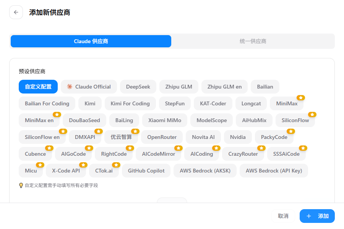Choose the MiniMax preset chip
Screen dimensions: 344x229
point(287,103)
